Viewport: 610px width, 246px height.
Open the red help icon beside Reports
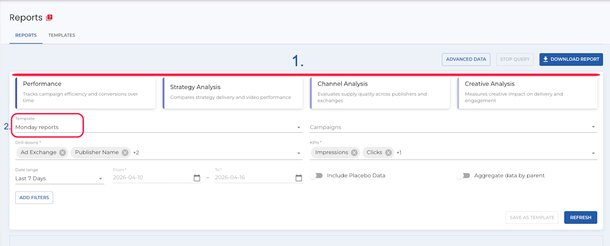49,18
